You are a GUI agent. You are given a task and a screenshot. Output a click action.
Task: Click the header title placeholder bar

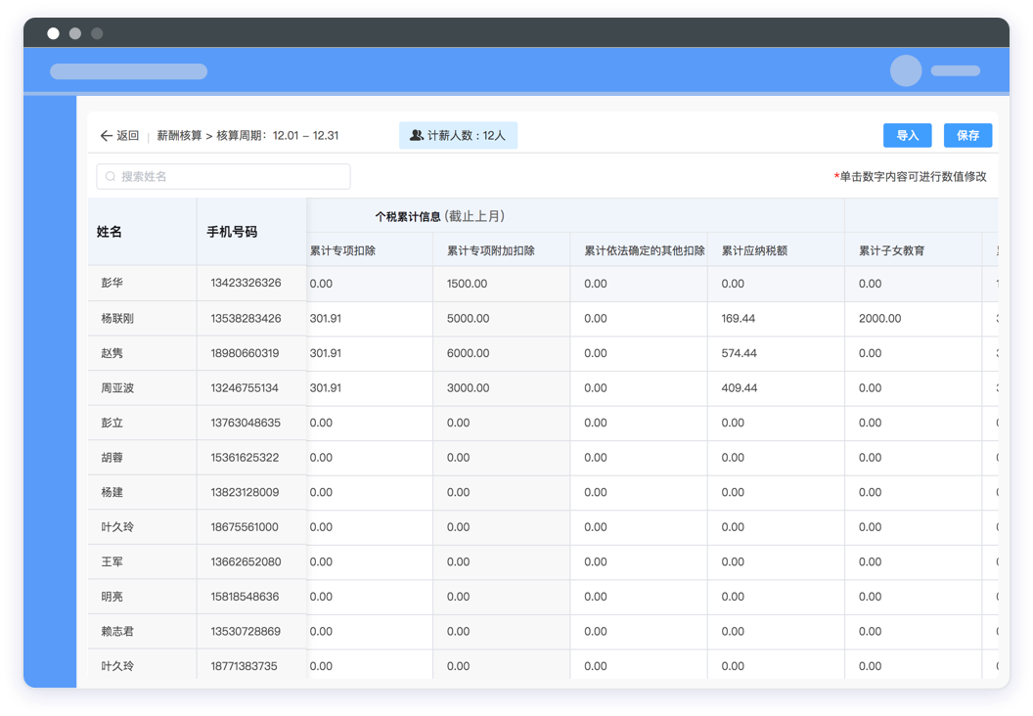(x=128, y=71)
